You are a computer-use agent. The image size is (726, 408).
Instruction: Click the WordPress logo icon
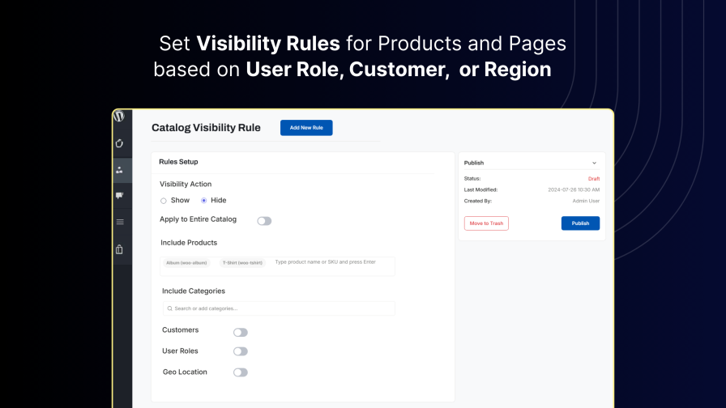click(x=119, y=117)
